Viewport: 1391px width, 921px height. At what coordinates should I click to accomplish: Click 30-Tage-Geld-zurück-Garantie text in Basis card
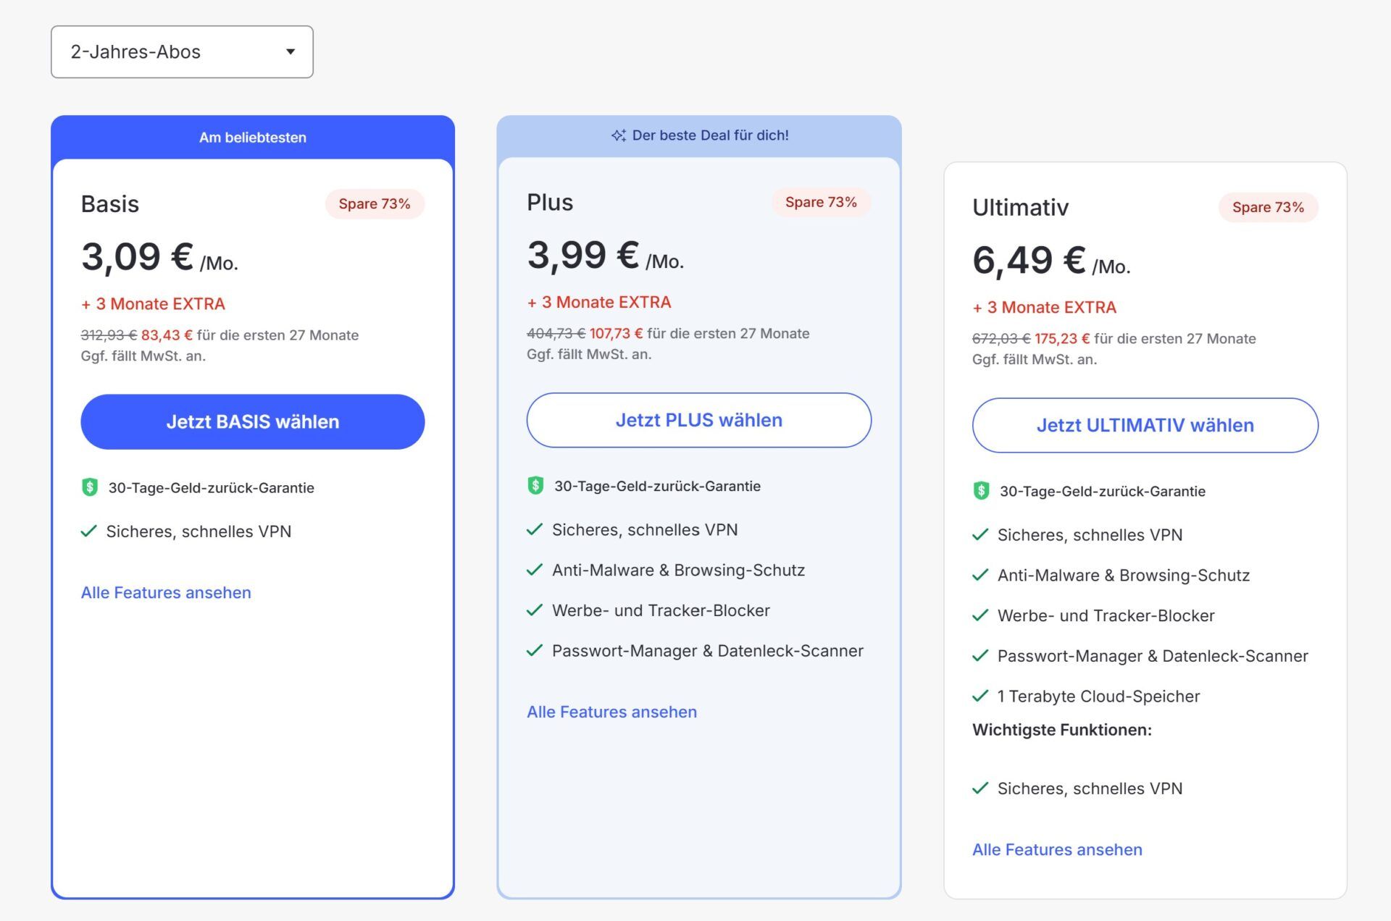point(212,488)
